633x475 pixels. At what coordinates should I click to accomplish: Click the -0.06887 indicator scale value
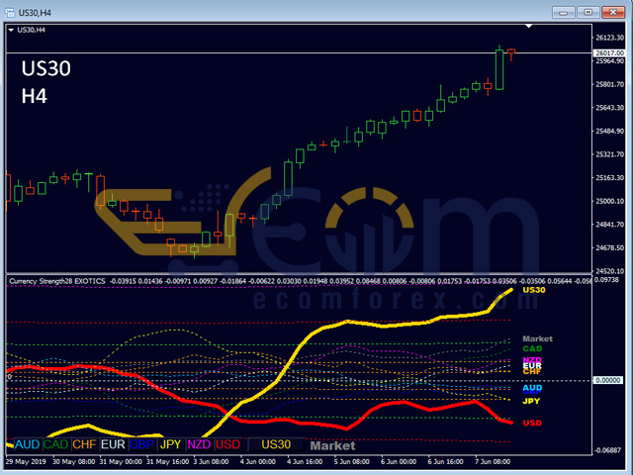coord(607,450)
